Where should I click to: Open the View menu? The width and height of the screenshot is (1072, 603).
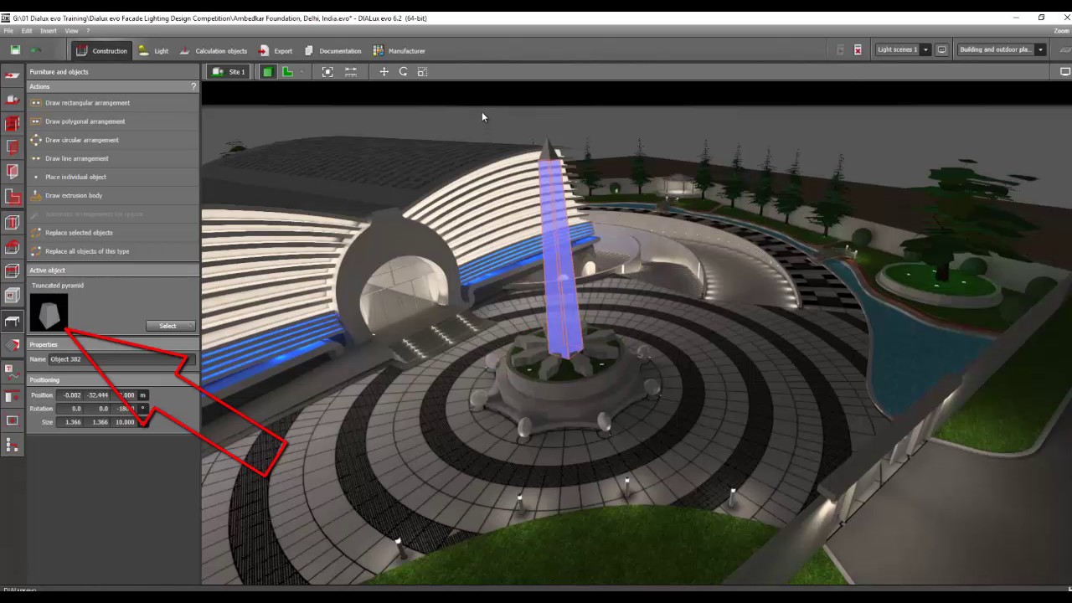point(71,31)
